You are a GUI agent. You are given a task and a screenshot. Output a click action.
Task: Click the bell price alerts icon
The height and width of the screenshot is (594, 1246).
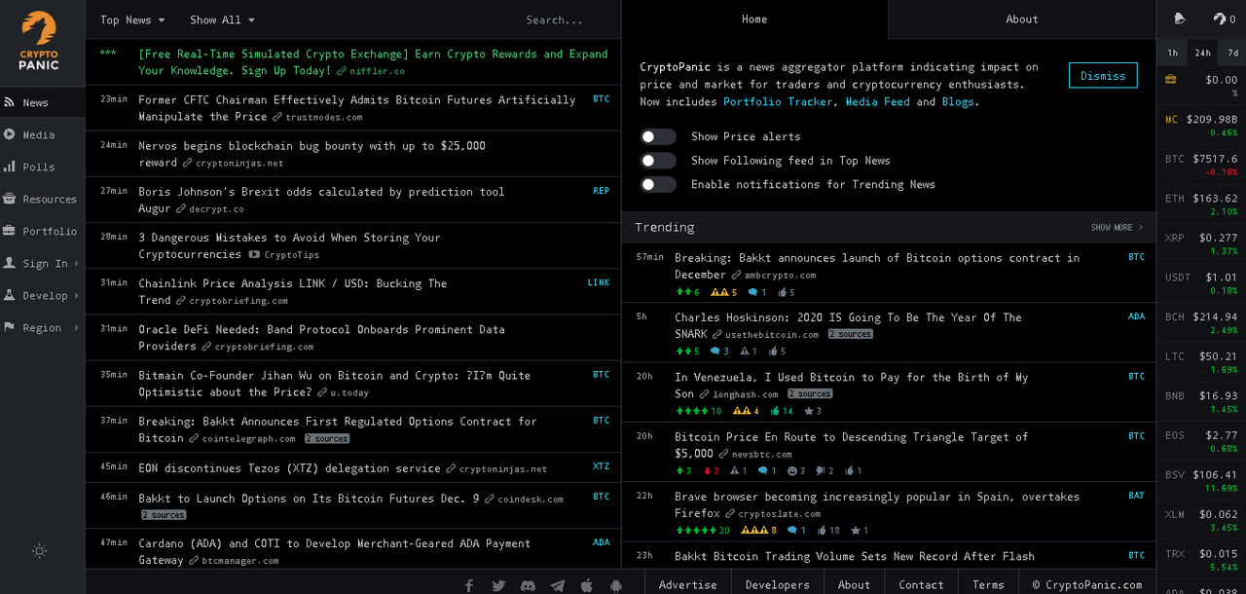pos(1180,19)
